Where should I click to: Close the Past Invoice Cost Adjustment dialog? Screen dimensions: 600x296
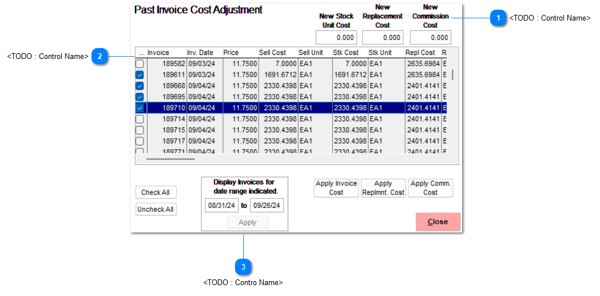[x=438, y=222]
